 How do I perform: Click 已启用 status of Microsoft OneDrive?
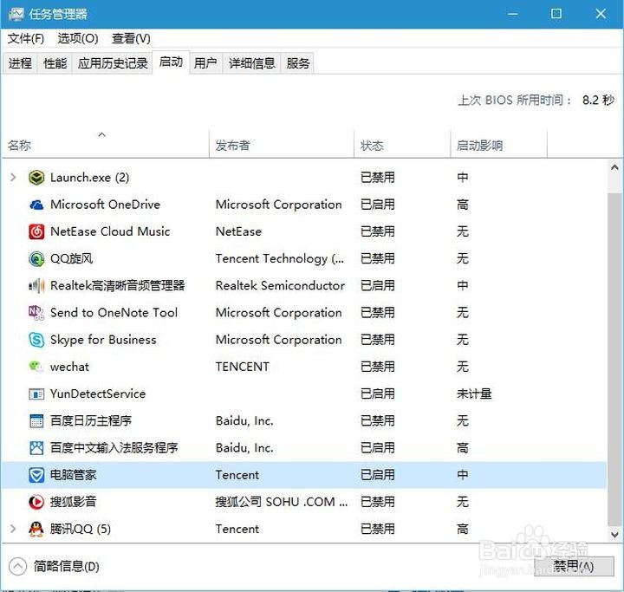pyautogui.click(x=378, y=205)
